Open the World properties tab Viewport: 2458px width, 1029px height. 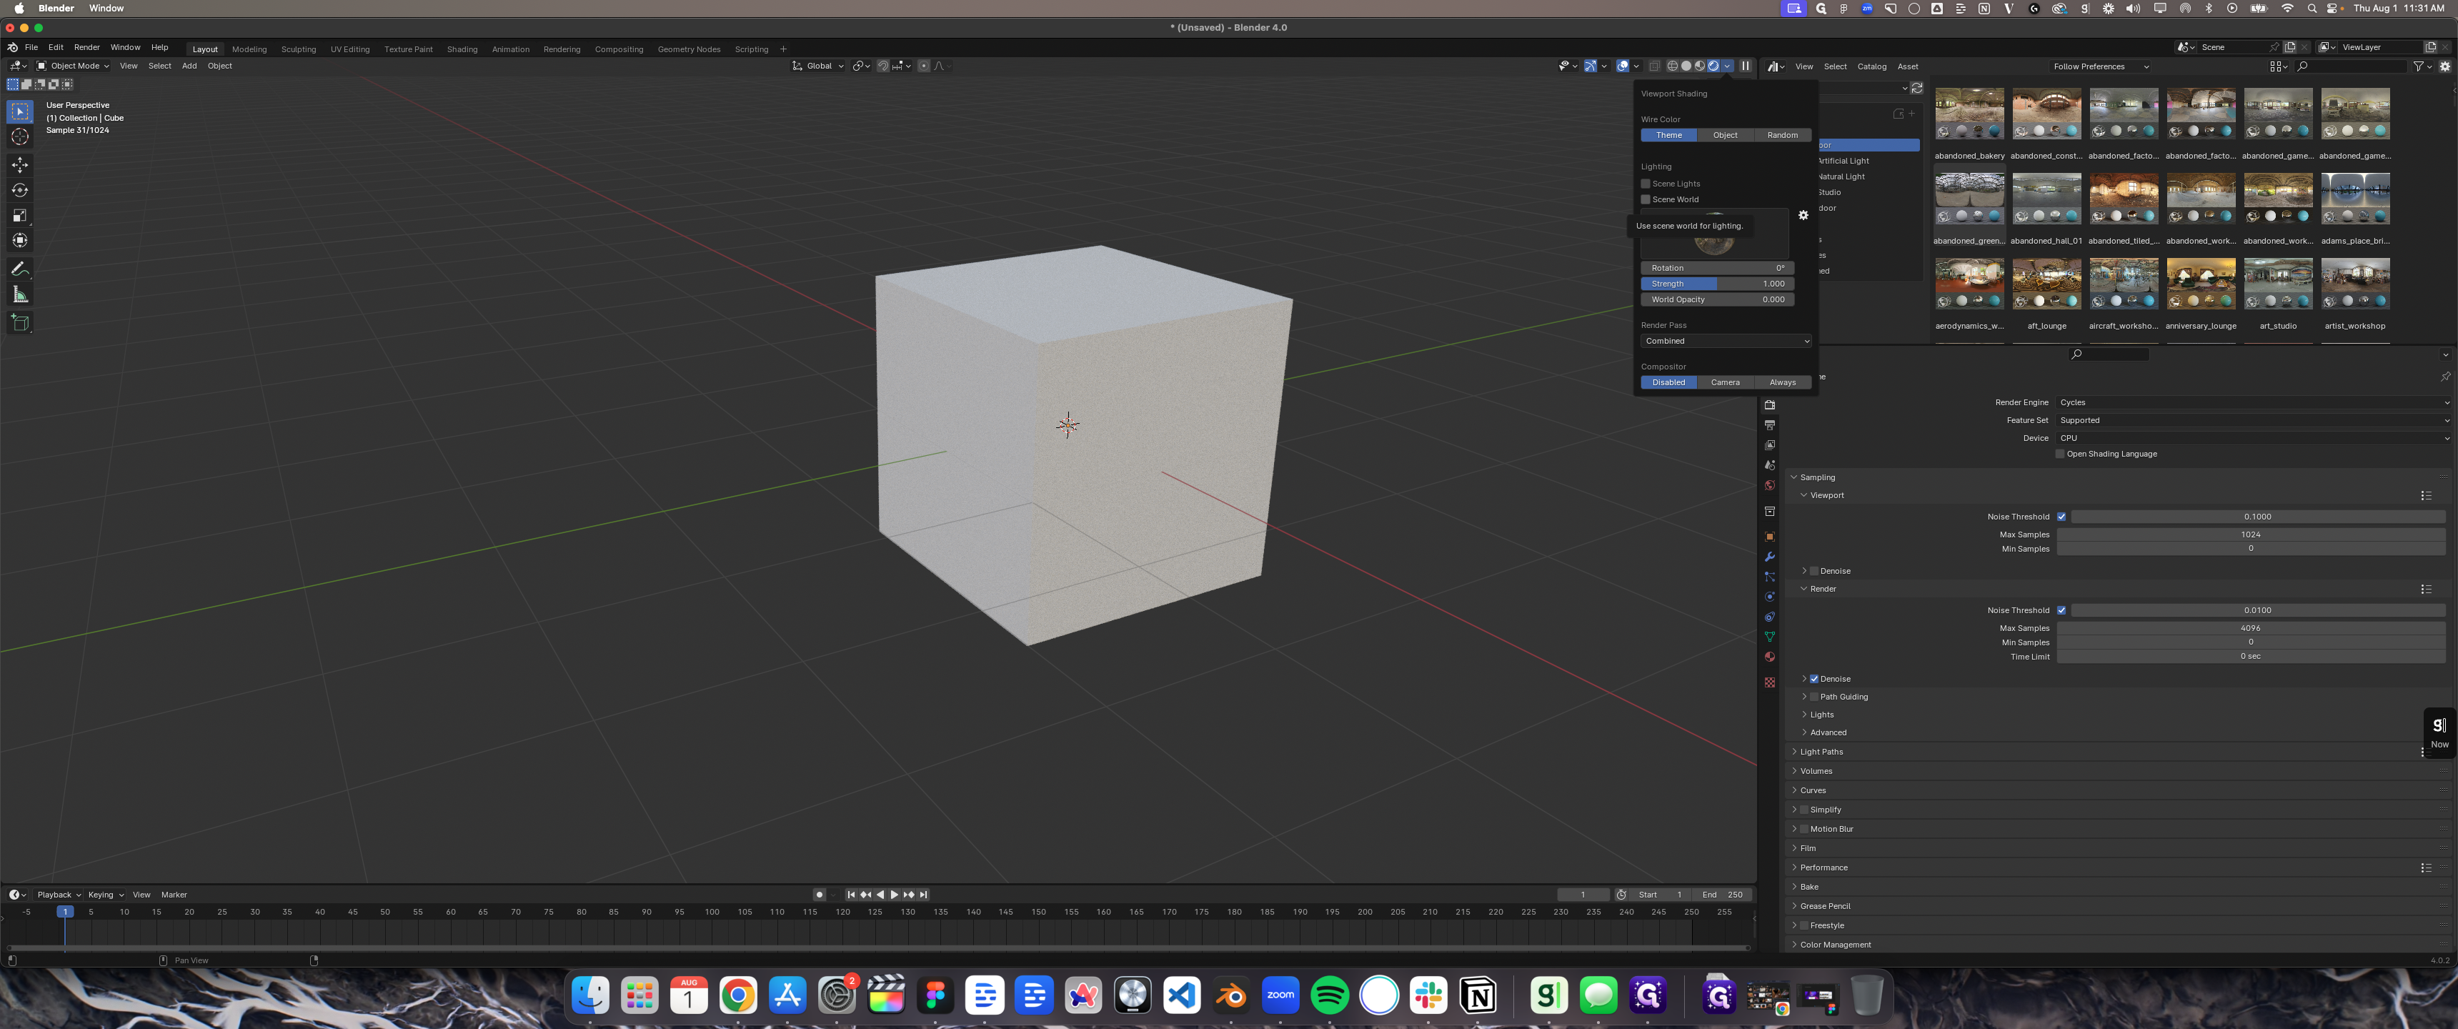(x=1770, y=485)
